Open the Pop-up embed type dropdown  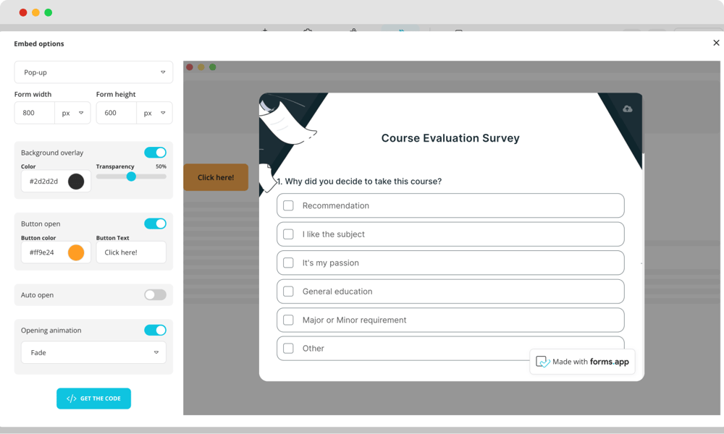(x=93, y=72)
